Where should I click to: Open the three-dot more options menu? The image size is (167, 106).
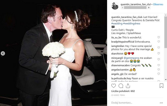pos(161,103)
